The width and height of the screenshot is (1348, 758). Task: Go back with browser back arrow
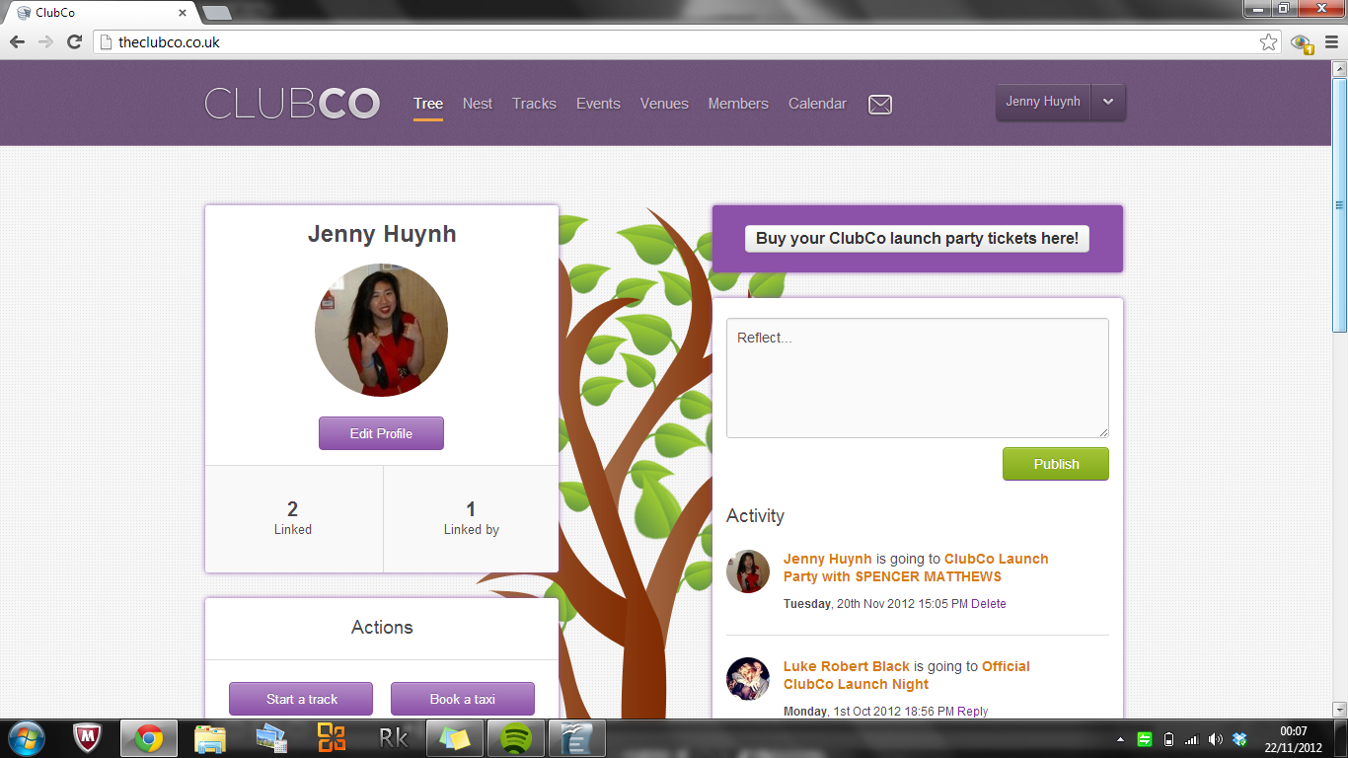click(18, 41)
